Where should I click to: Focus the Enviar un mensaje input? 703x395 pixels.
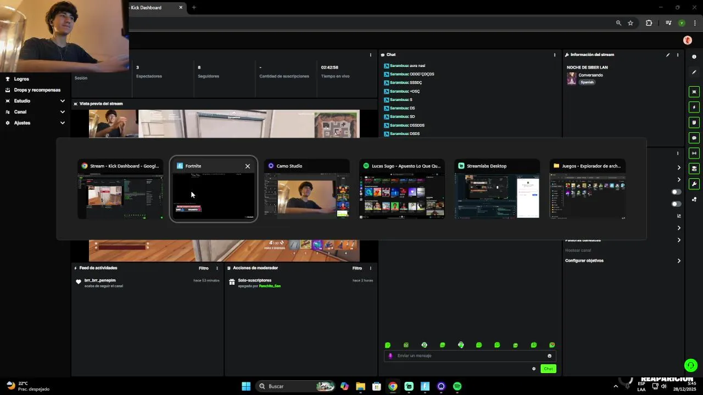[x=470, y=356]
